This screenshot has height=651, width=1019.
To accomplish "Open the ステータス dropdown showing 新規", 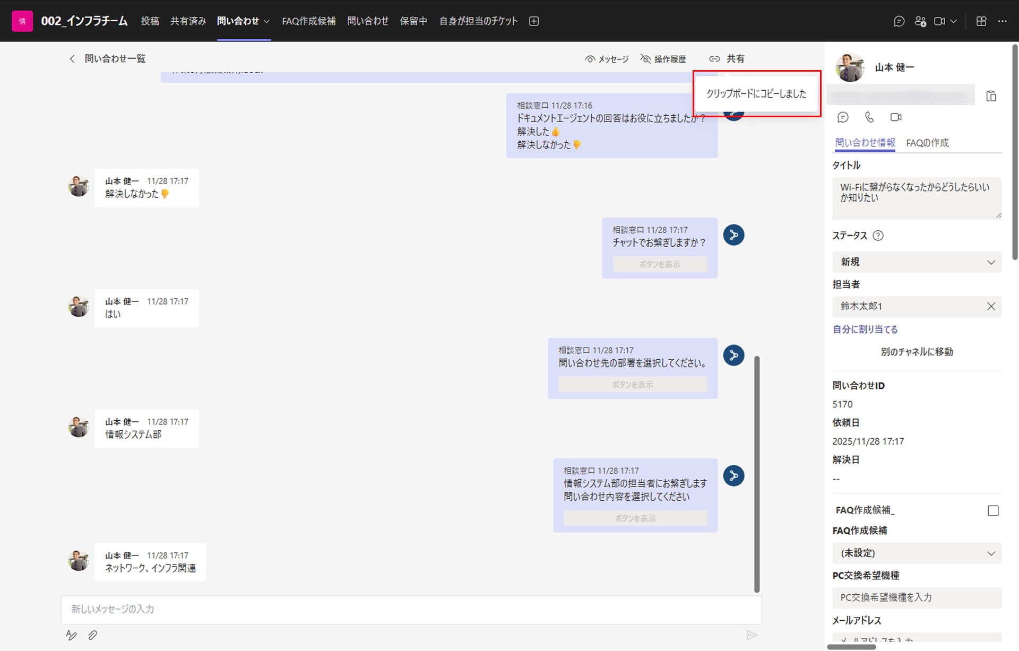I will click(917, 262).
